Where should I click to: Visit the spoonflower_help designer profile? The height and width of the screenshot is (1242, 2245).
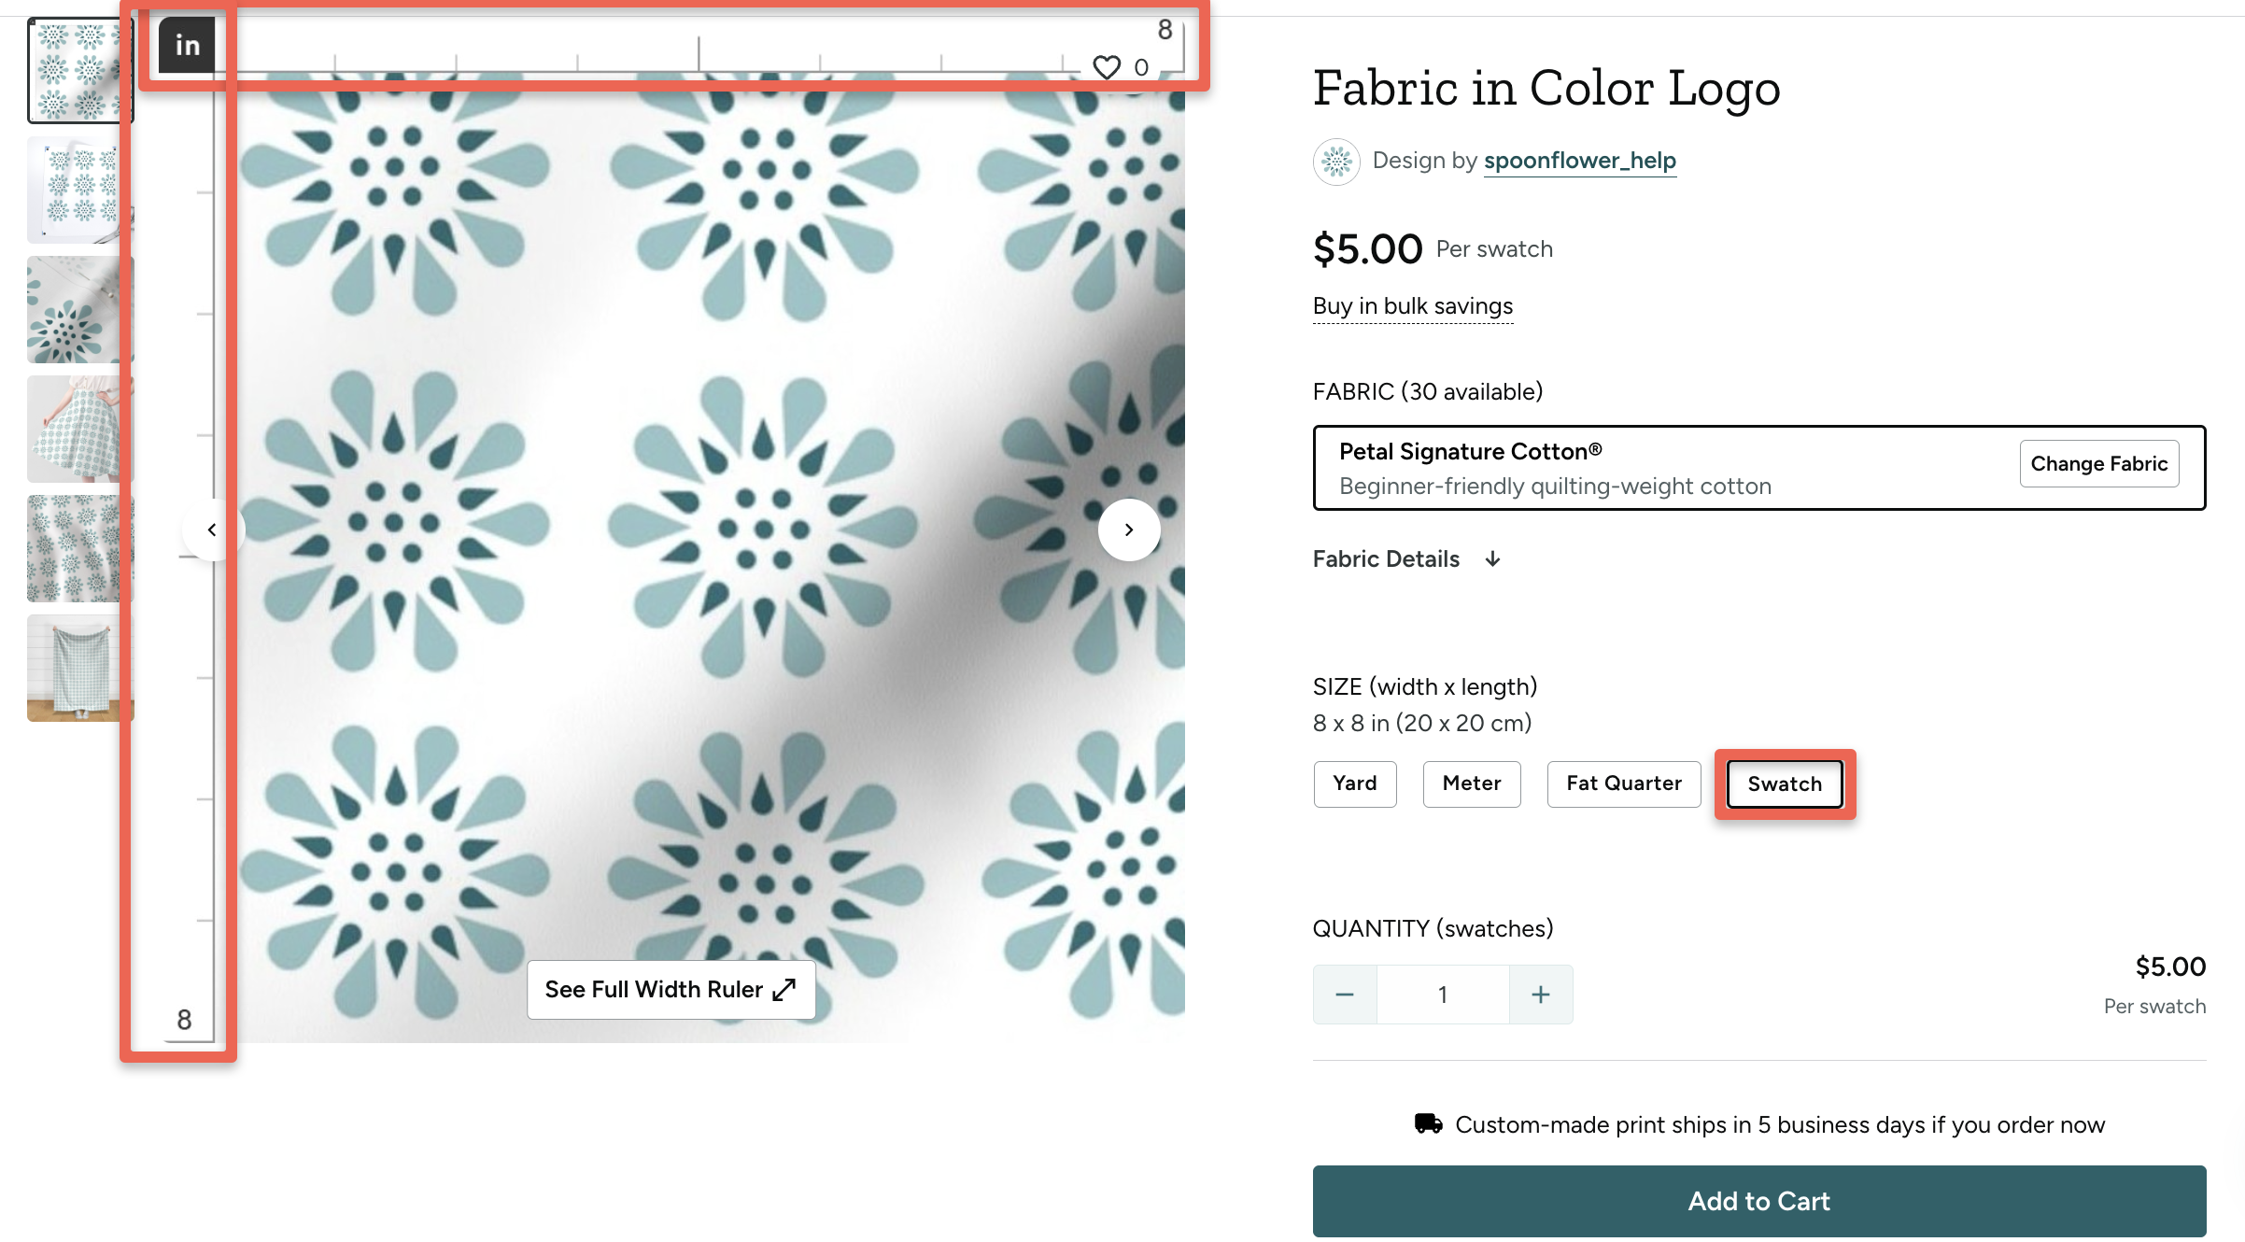(x=1579, y=160)
